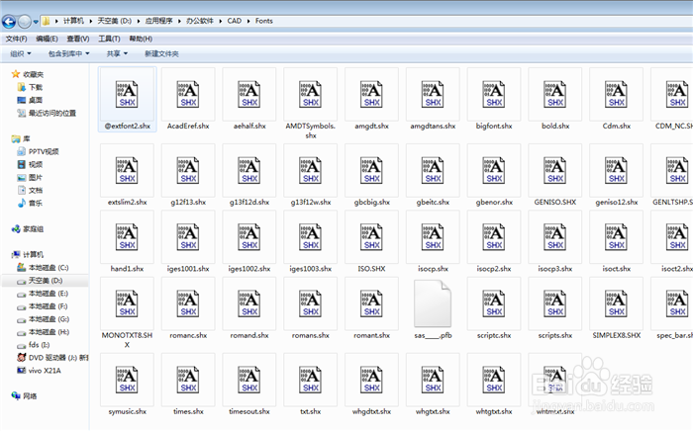Select the DVD 驱动器 (J:) in the sidebar
Screen dimensions: 693x431
[52, 358]
